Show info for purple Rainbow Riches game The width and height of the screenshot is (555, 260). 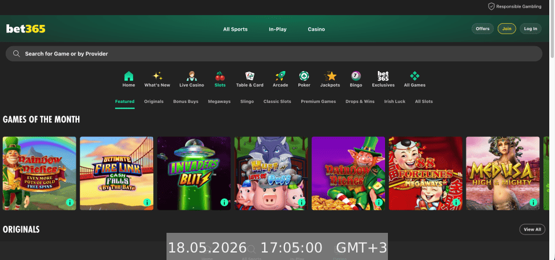[379, 202]
